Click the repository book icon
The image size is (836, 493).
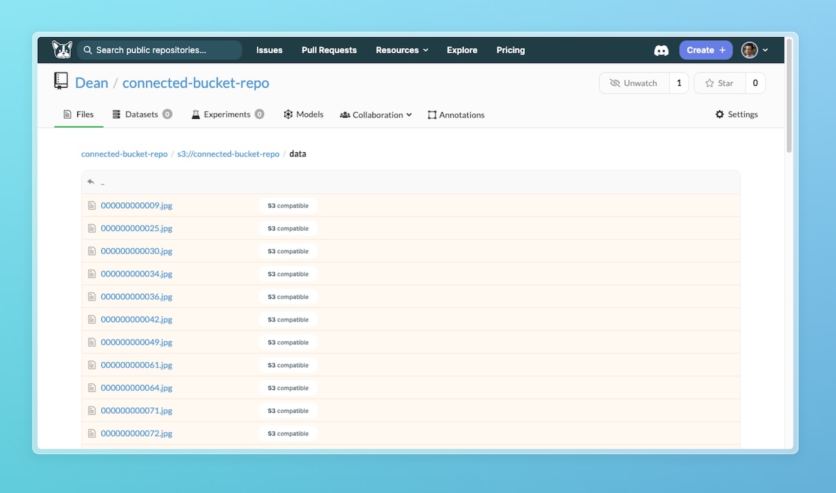[x=61, y=82]
